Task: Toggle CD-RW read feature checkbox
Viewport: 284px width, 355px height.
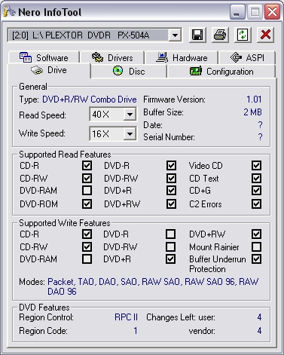Action: click(87, 179)
